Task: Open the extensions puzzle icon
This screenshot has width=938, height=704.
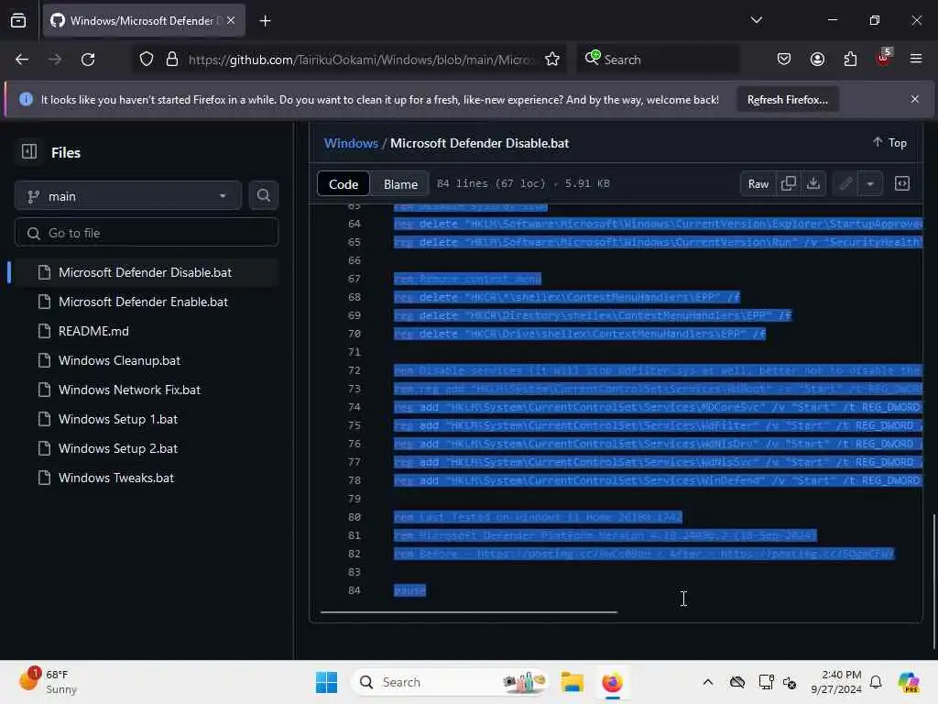Action: click(850, 60)
